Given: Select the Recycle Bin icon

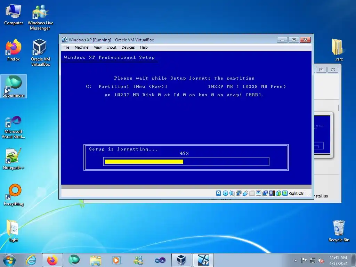Looking at the screenshot, I should pos(339,231).
